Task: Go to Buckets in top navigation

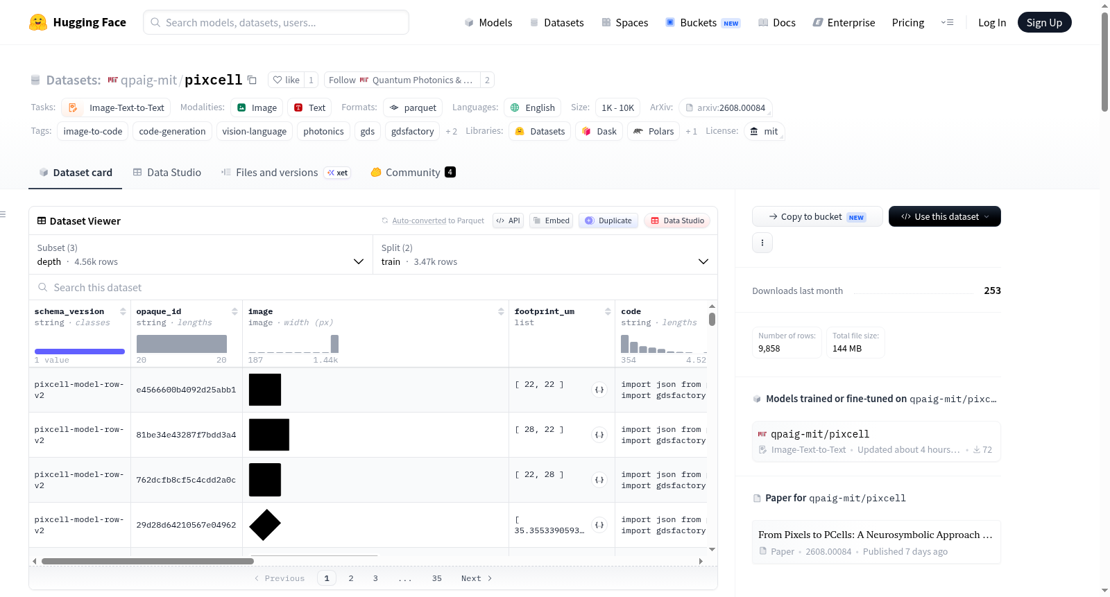Action: coord(703,22)
